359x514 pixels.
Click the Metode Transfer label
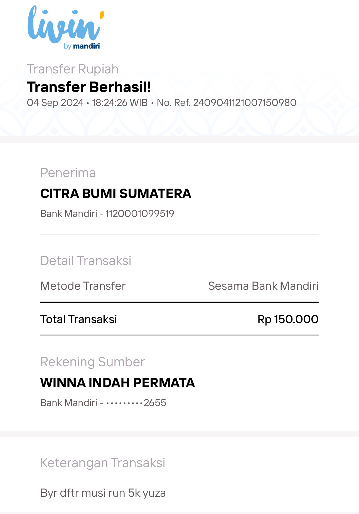click(x=83, y=286)
